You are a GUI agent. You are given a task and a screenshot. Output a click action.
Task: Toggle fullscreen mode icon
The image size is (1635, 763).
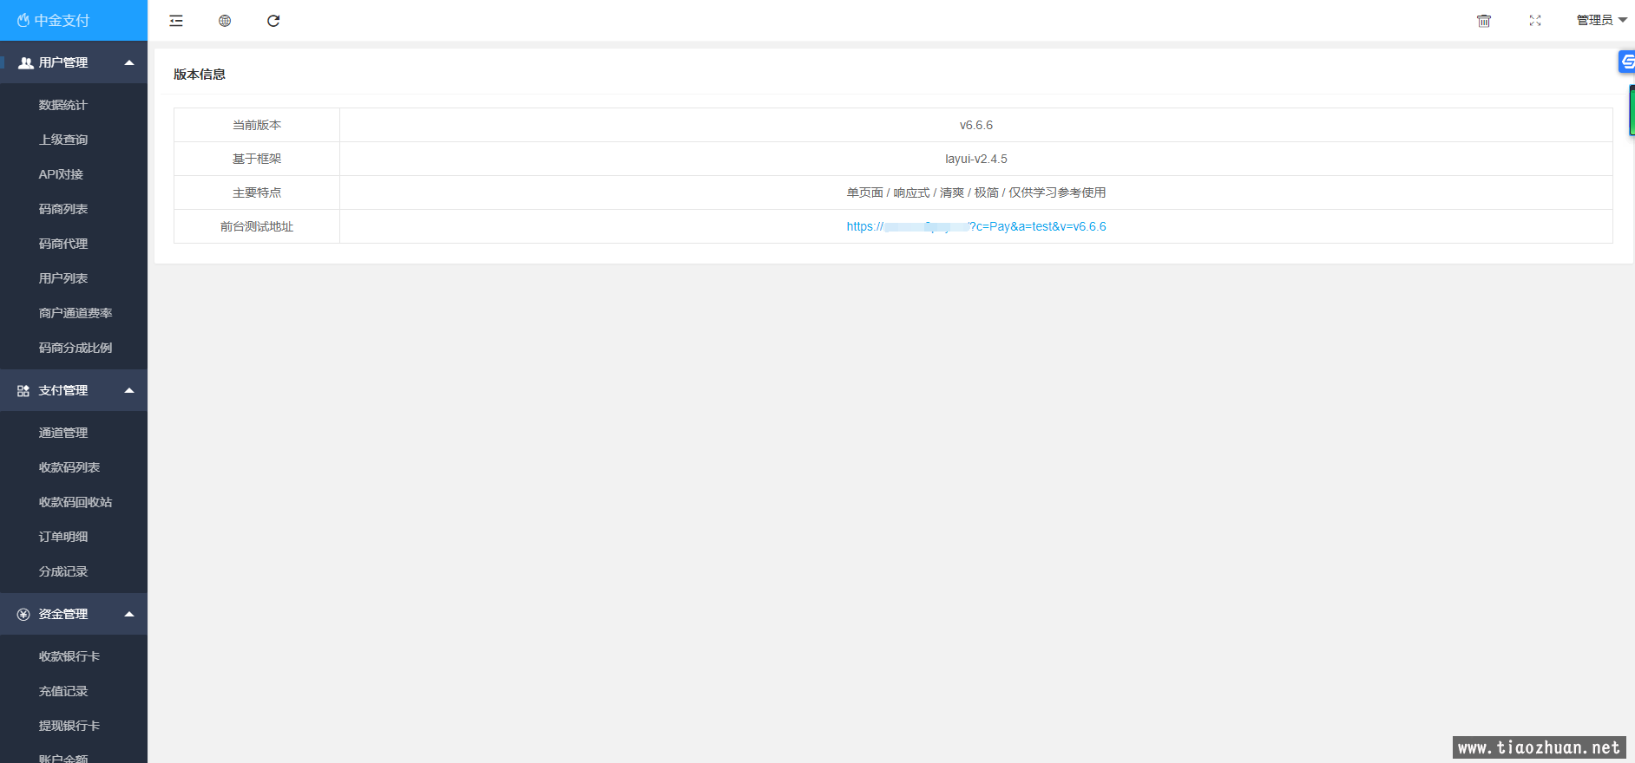coord(1535,21)
